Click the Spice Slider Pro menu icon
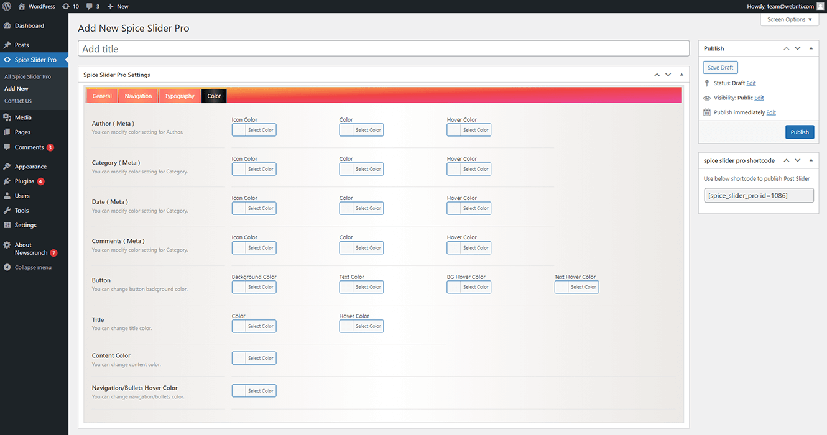The image size is (827, 435). 7,60
